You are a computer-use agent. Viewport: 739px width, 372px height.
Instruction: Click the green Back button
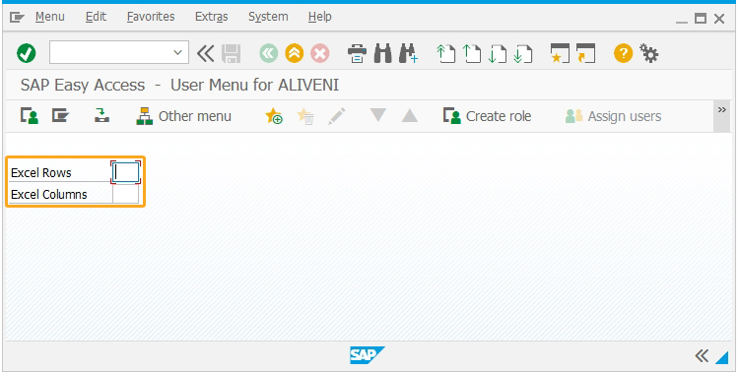[269, 53]
